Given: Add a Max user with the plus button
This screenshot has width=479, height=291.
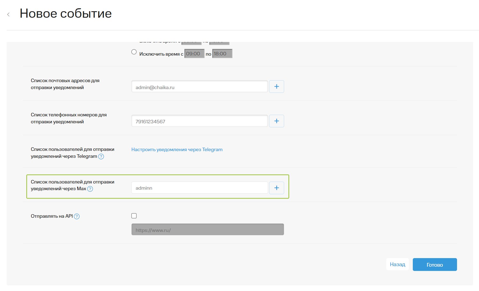Looking at the screenshot, I should pyautogui.click(x=277, y=188).
